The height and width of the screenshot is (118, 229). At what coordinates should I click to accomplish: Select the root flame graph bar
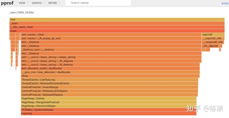click(117, 20)
